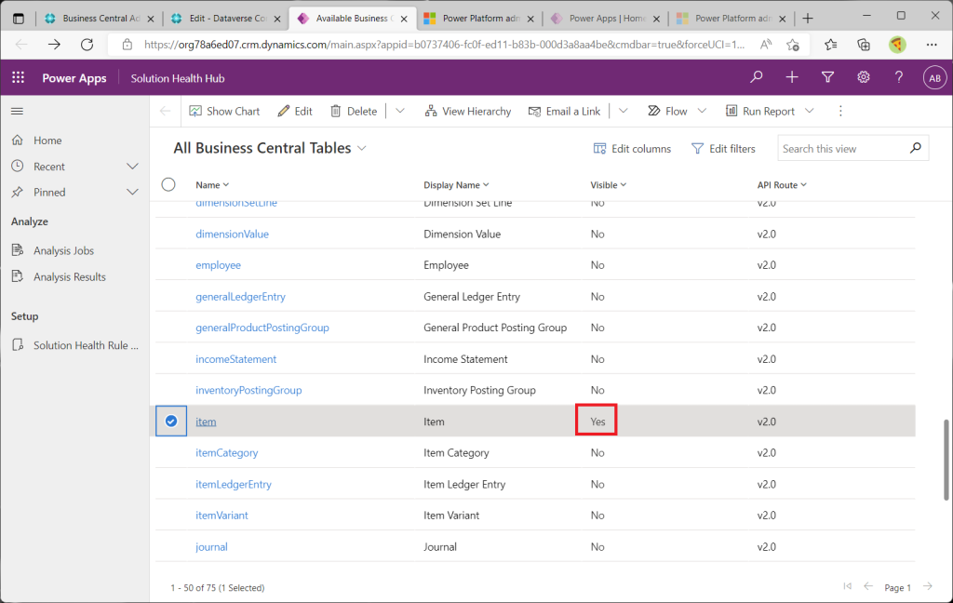Open the Settings gear icon
The image size is (953, 603).
click(x=864, y=77)
